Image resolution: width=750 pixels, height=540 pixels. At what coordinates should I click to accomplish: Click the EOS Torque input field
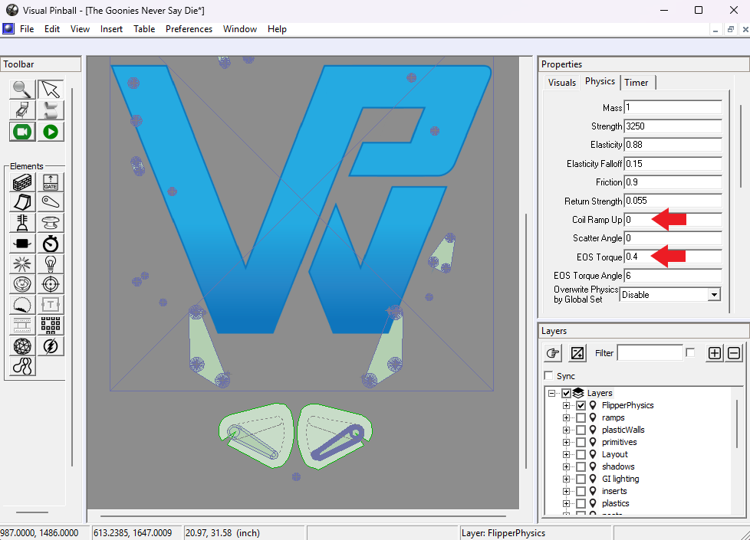point(673,257)
